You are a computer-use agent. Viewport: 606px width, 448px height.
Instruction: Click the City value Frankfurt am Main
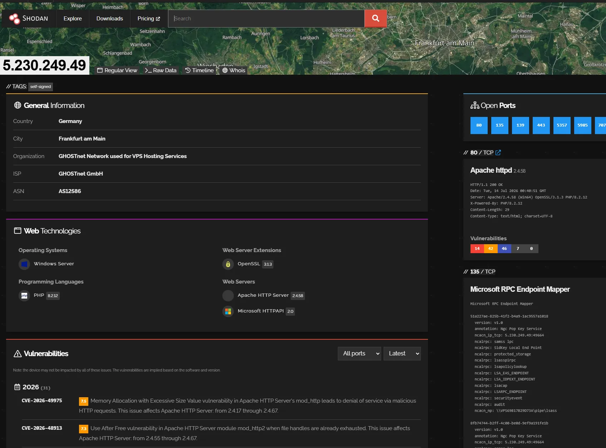[82, 139]
